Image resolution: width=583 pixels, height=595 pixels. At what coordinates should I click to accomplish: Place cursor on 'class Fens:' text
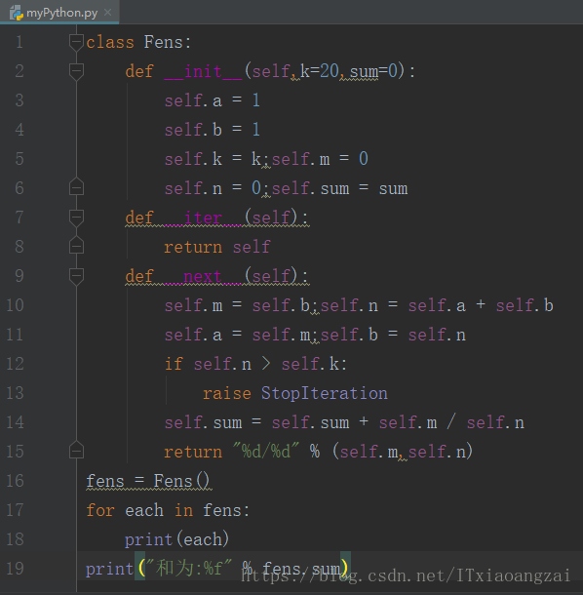138,42
